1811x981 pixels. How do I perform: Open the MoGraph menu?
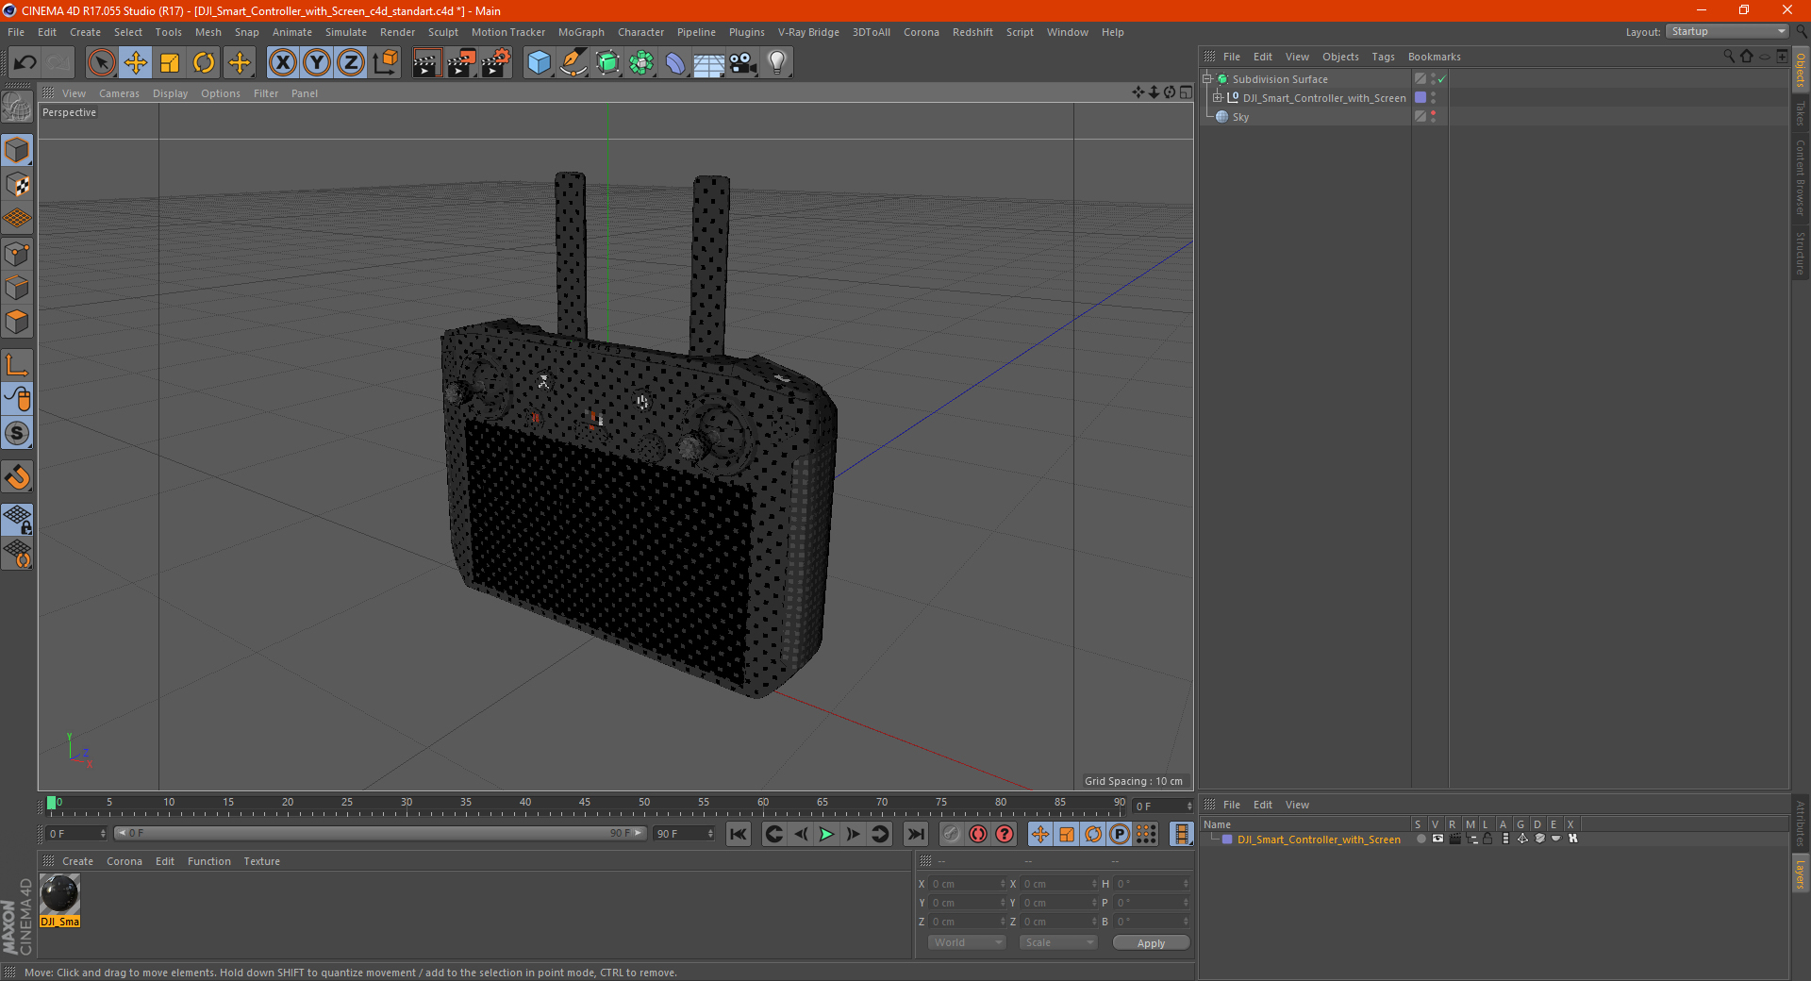tap(581, 32)
